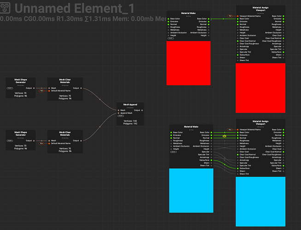Click the 'Blue' tag on blue Material Assign Viewport
The image size is (301, 230).
230,130
